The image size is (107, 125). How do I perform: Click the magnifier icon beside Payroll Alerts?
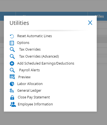tap(12, 70)
